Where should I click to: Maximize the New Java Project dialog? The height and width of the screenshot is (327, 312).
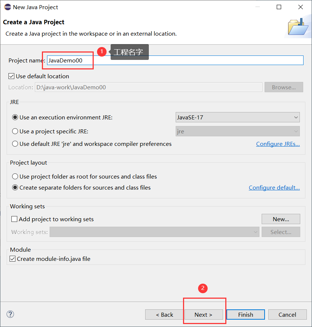tap(279, 7)
